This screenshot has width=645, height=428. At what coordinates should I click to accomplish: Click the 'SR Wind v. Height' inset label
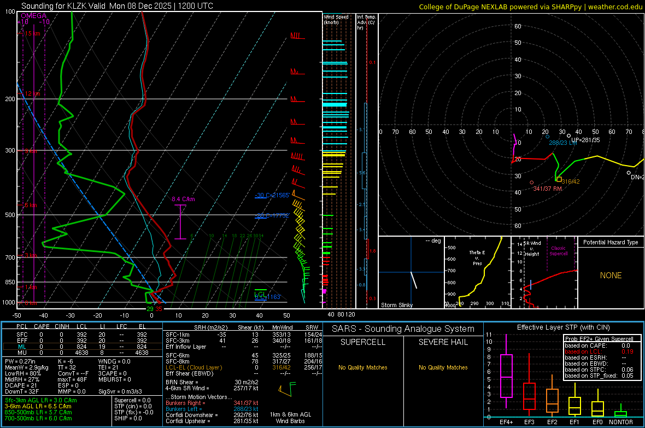coord(533,249)
